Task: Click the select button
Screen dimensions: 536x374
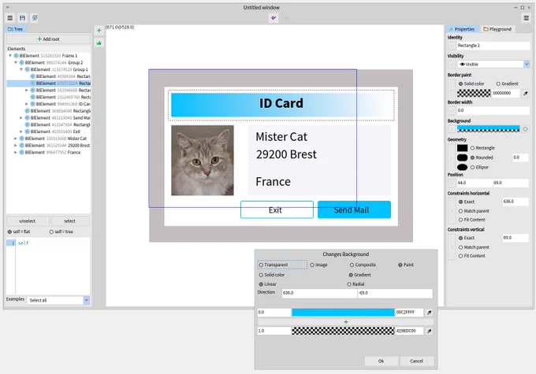Action: [x=69, y=221]
